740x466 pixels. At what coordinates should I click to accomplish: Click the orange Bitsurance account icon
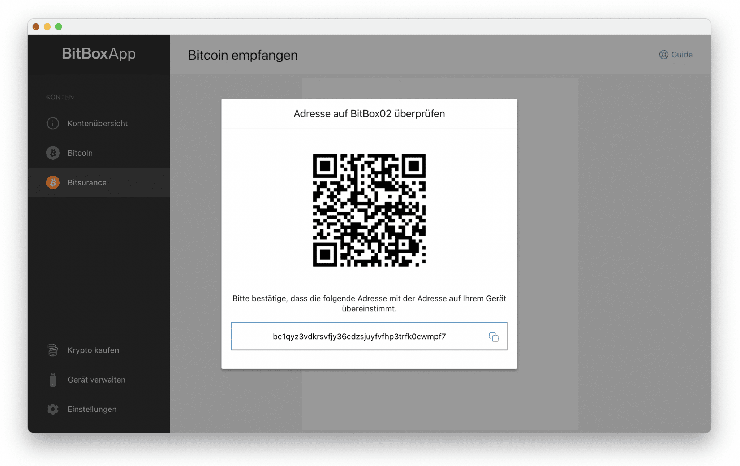point(53,182)
